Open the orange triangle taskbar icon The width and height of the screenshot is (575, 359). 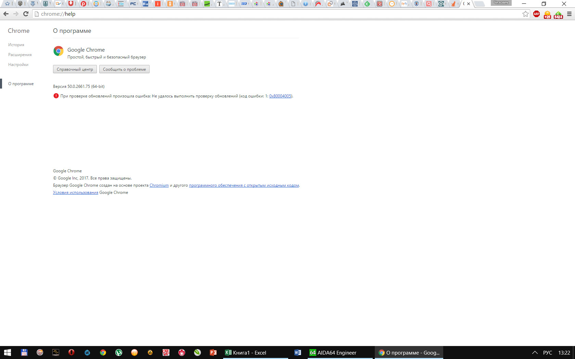click(150, 353)
